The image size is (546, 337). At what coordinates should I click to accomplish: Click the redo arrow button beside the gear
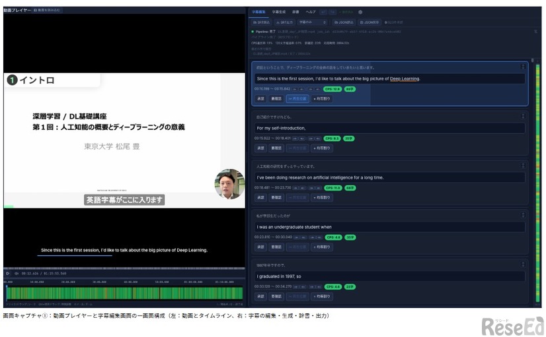point(332,12)
